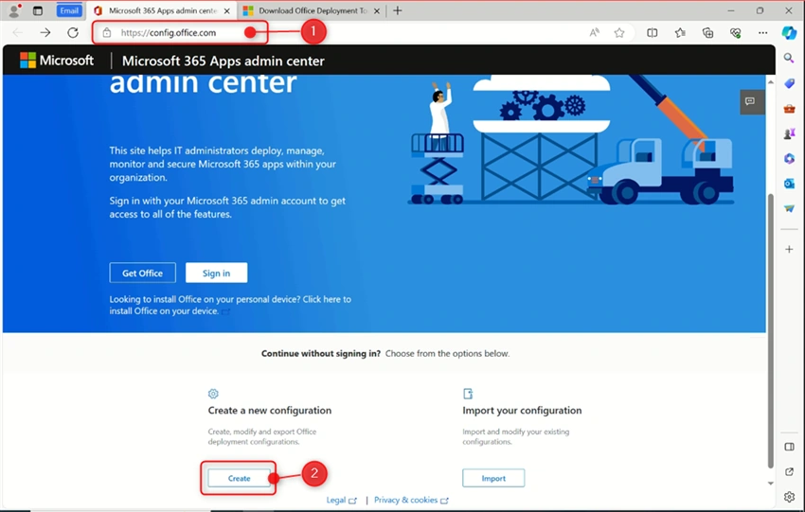The height and width of the screenshot is (512, 805).
Task: Open sidebar Microsoft 365 icon
Action: [789, 159]
